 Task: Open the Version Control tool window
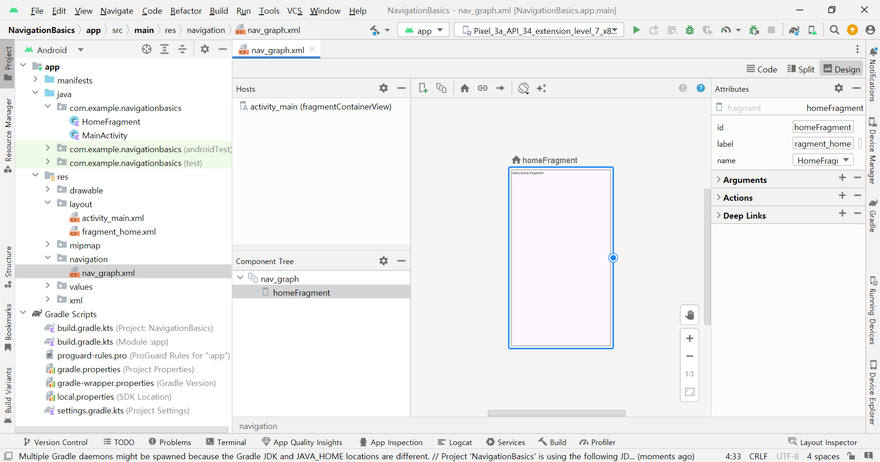pyautogui.click(x=55, y=442)
